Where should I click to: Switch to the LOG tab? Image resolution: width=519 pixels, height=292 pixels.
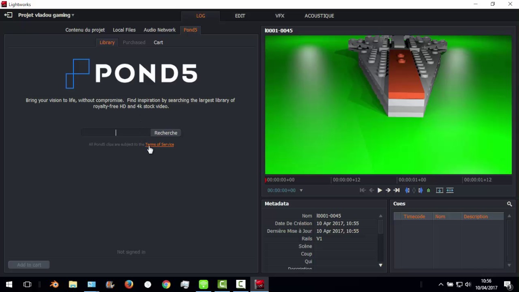(x=201, y=16)
